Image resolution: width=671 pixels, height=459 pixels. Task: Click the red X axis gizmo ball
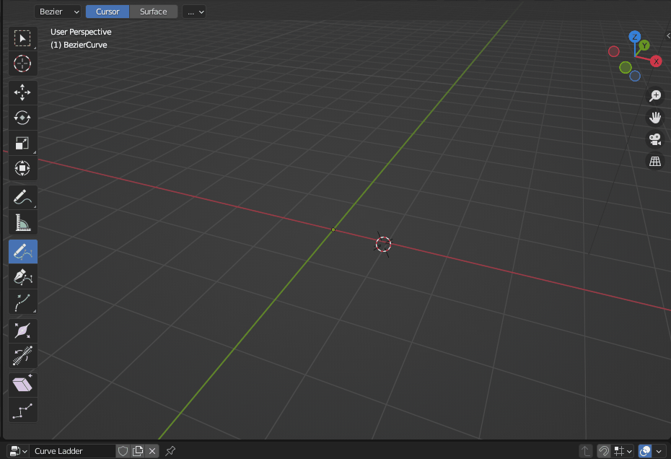click(x=656, y=61)
